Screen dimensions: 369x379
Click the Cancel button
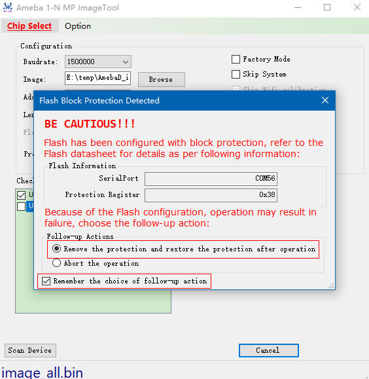tap(269, 350)
